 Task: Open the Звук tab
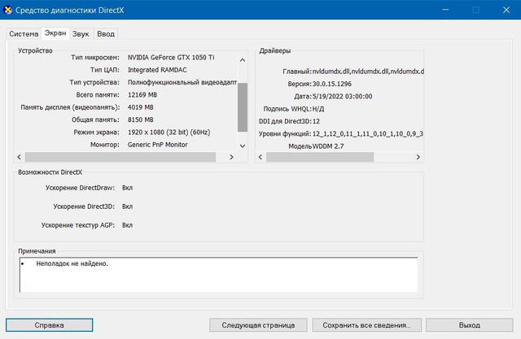click(81, 34)
